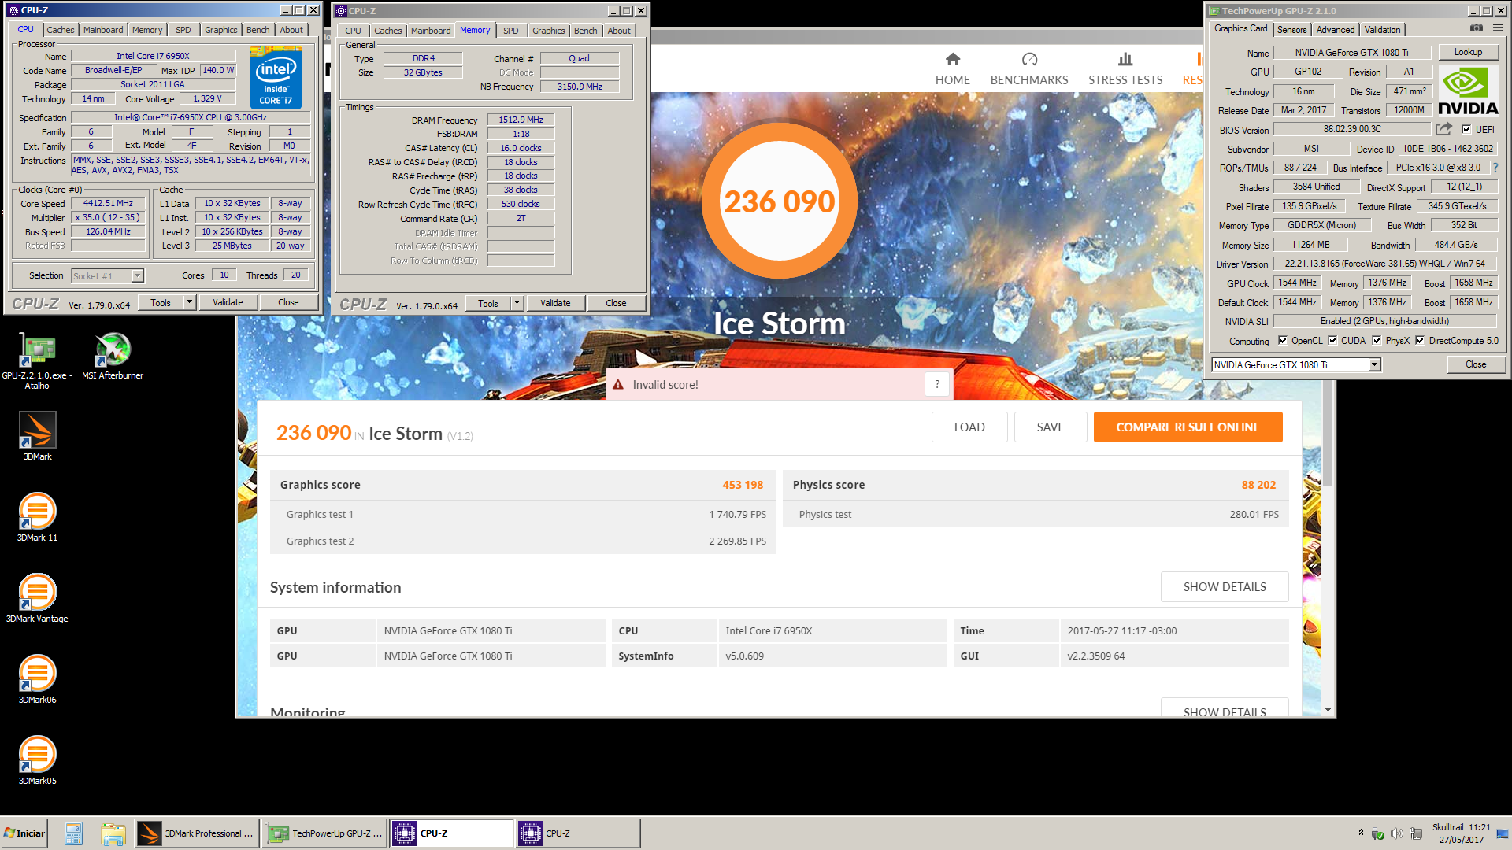The image size is (1512, 850).
Task: Click the GPU-Z.2.1.0.exe desktop shortcut
Action: click(x=37, y=360)
